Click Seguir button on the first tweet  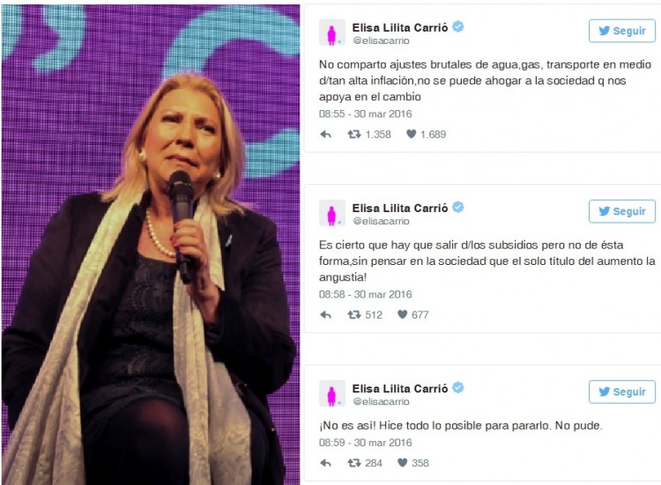pos(622,31)
